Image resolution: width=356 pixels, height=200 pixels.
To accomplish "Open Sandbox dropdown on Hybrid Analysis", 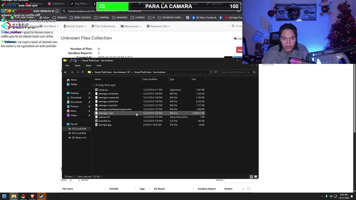I will (49, 26).
